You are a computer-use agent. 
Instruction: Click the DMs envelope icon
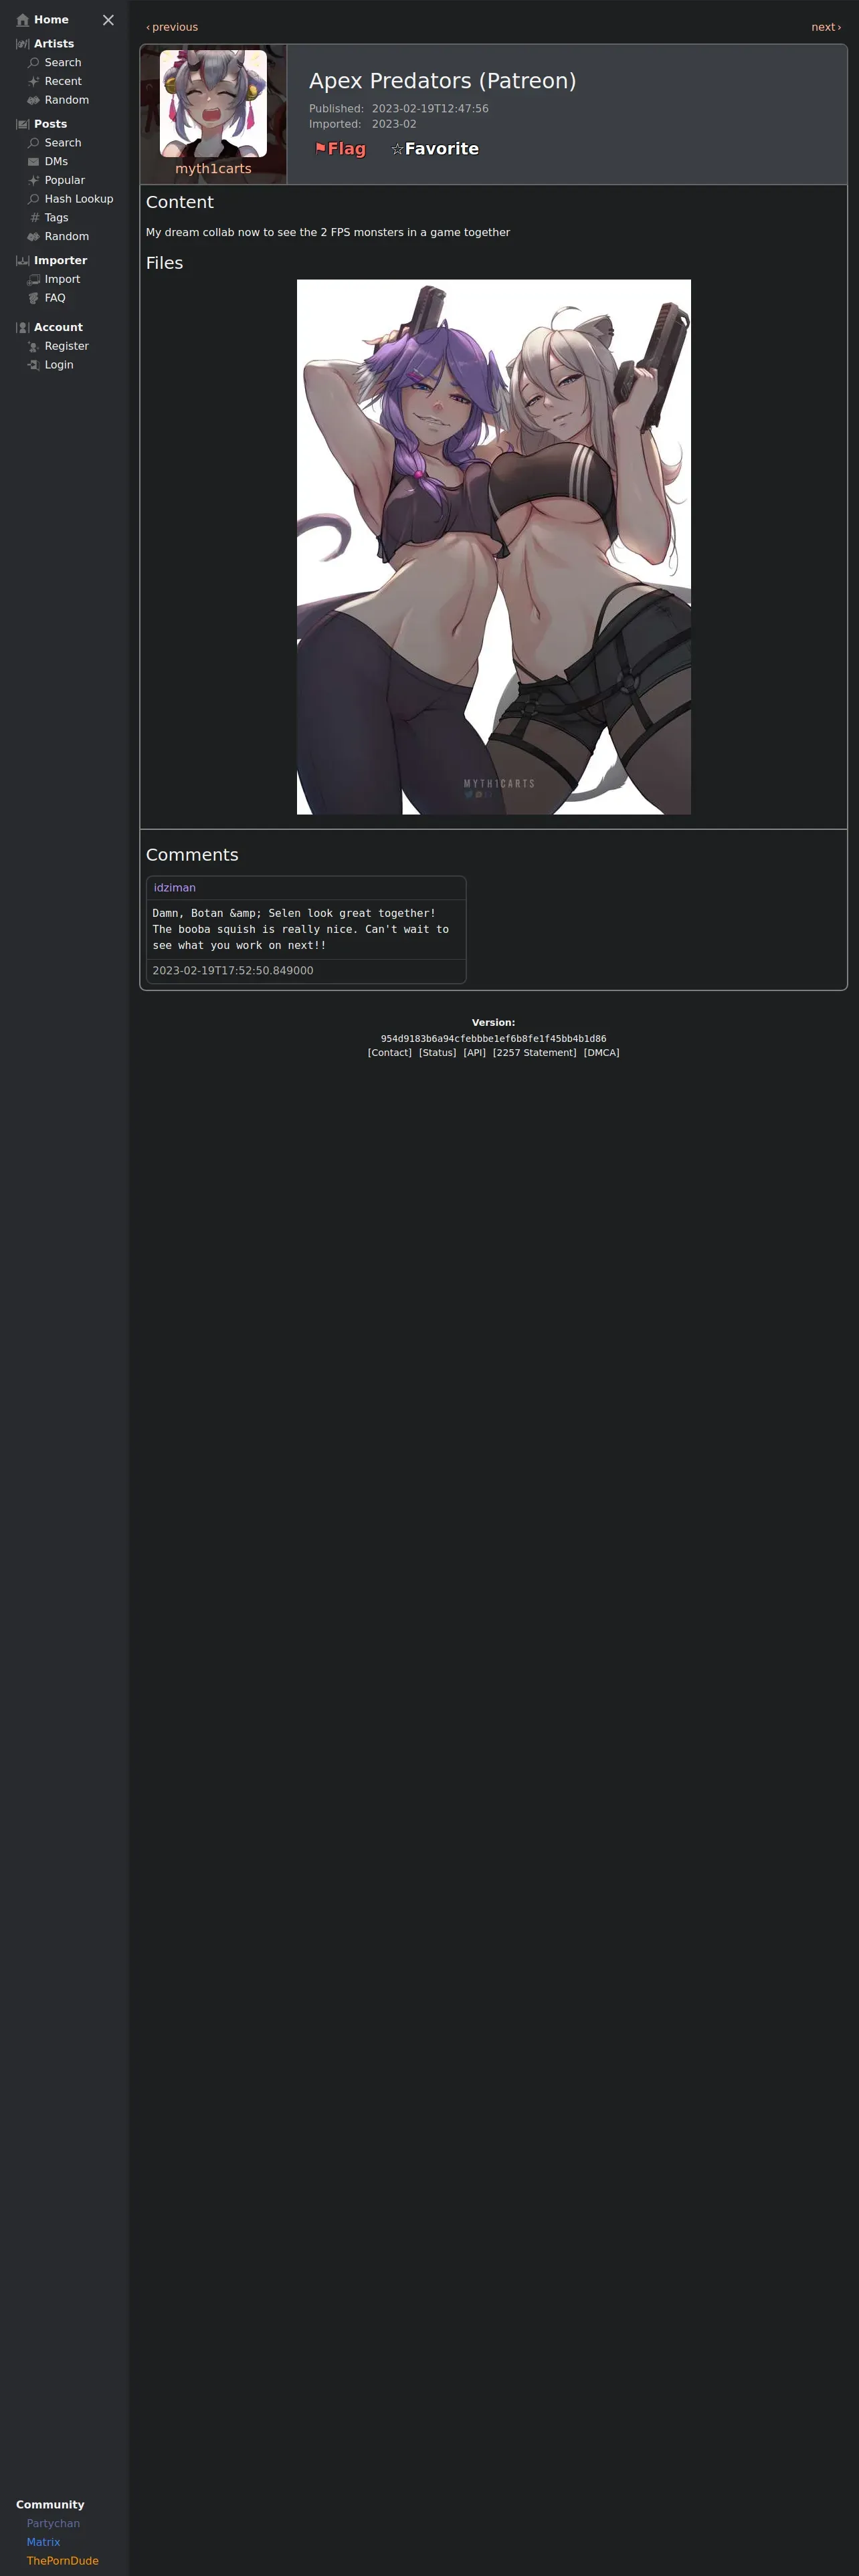pyautogui.click(x=34, y=162)
